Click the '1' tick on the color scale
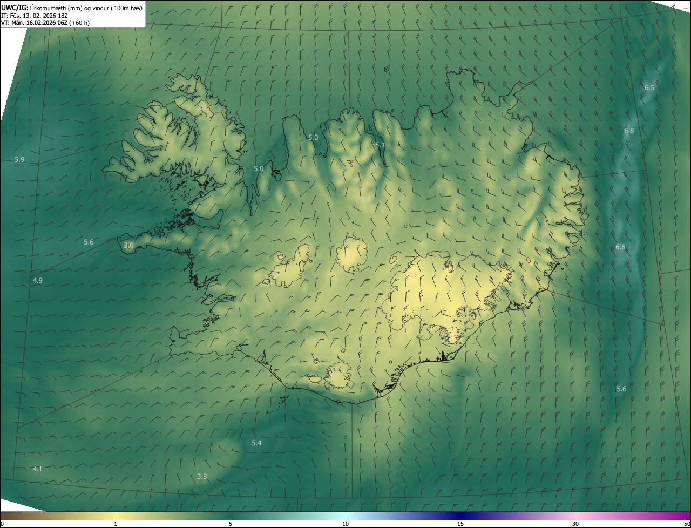691x528 pixels. tap(116, 524)
